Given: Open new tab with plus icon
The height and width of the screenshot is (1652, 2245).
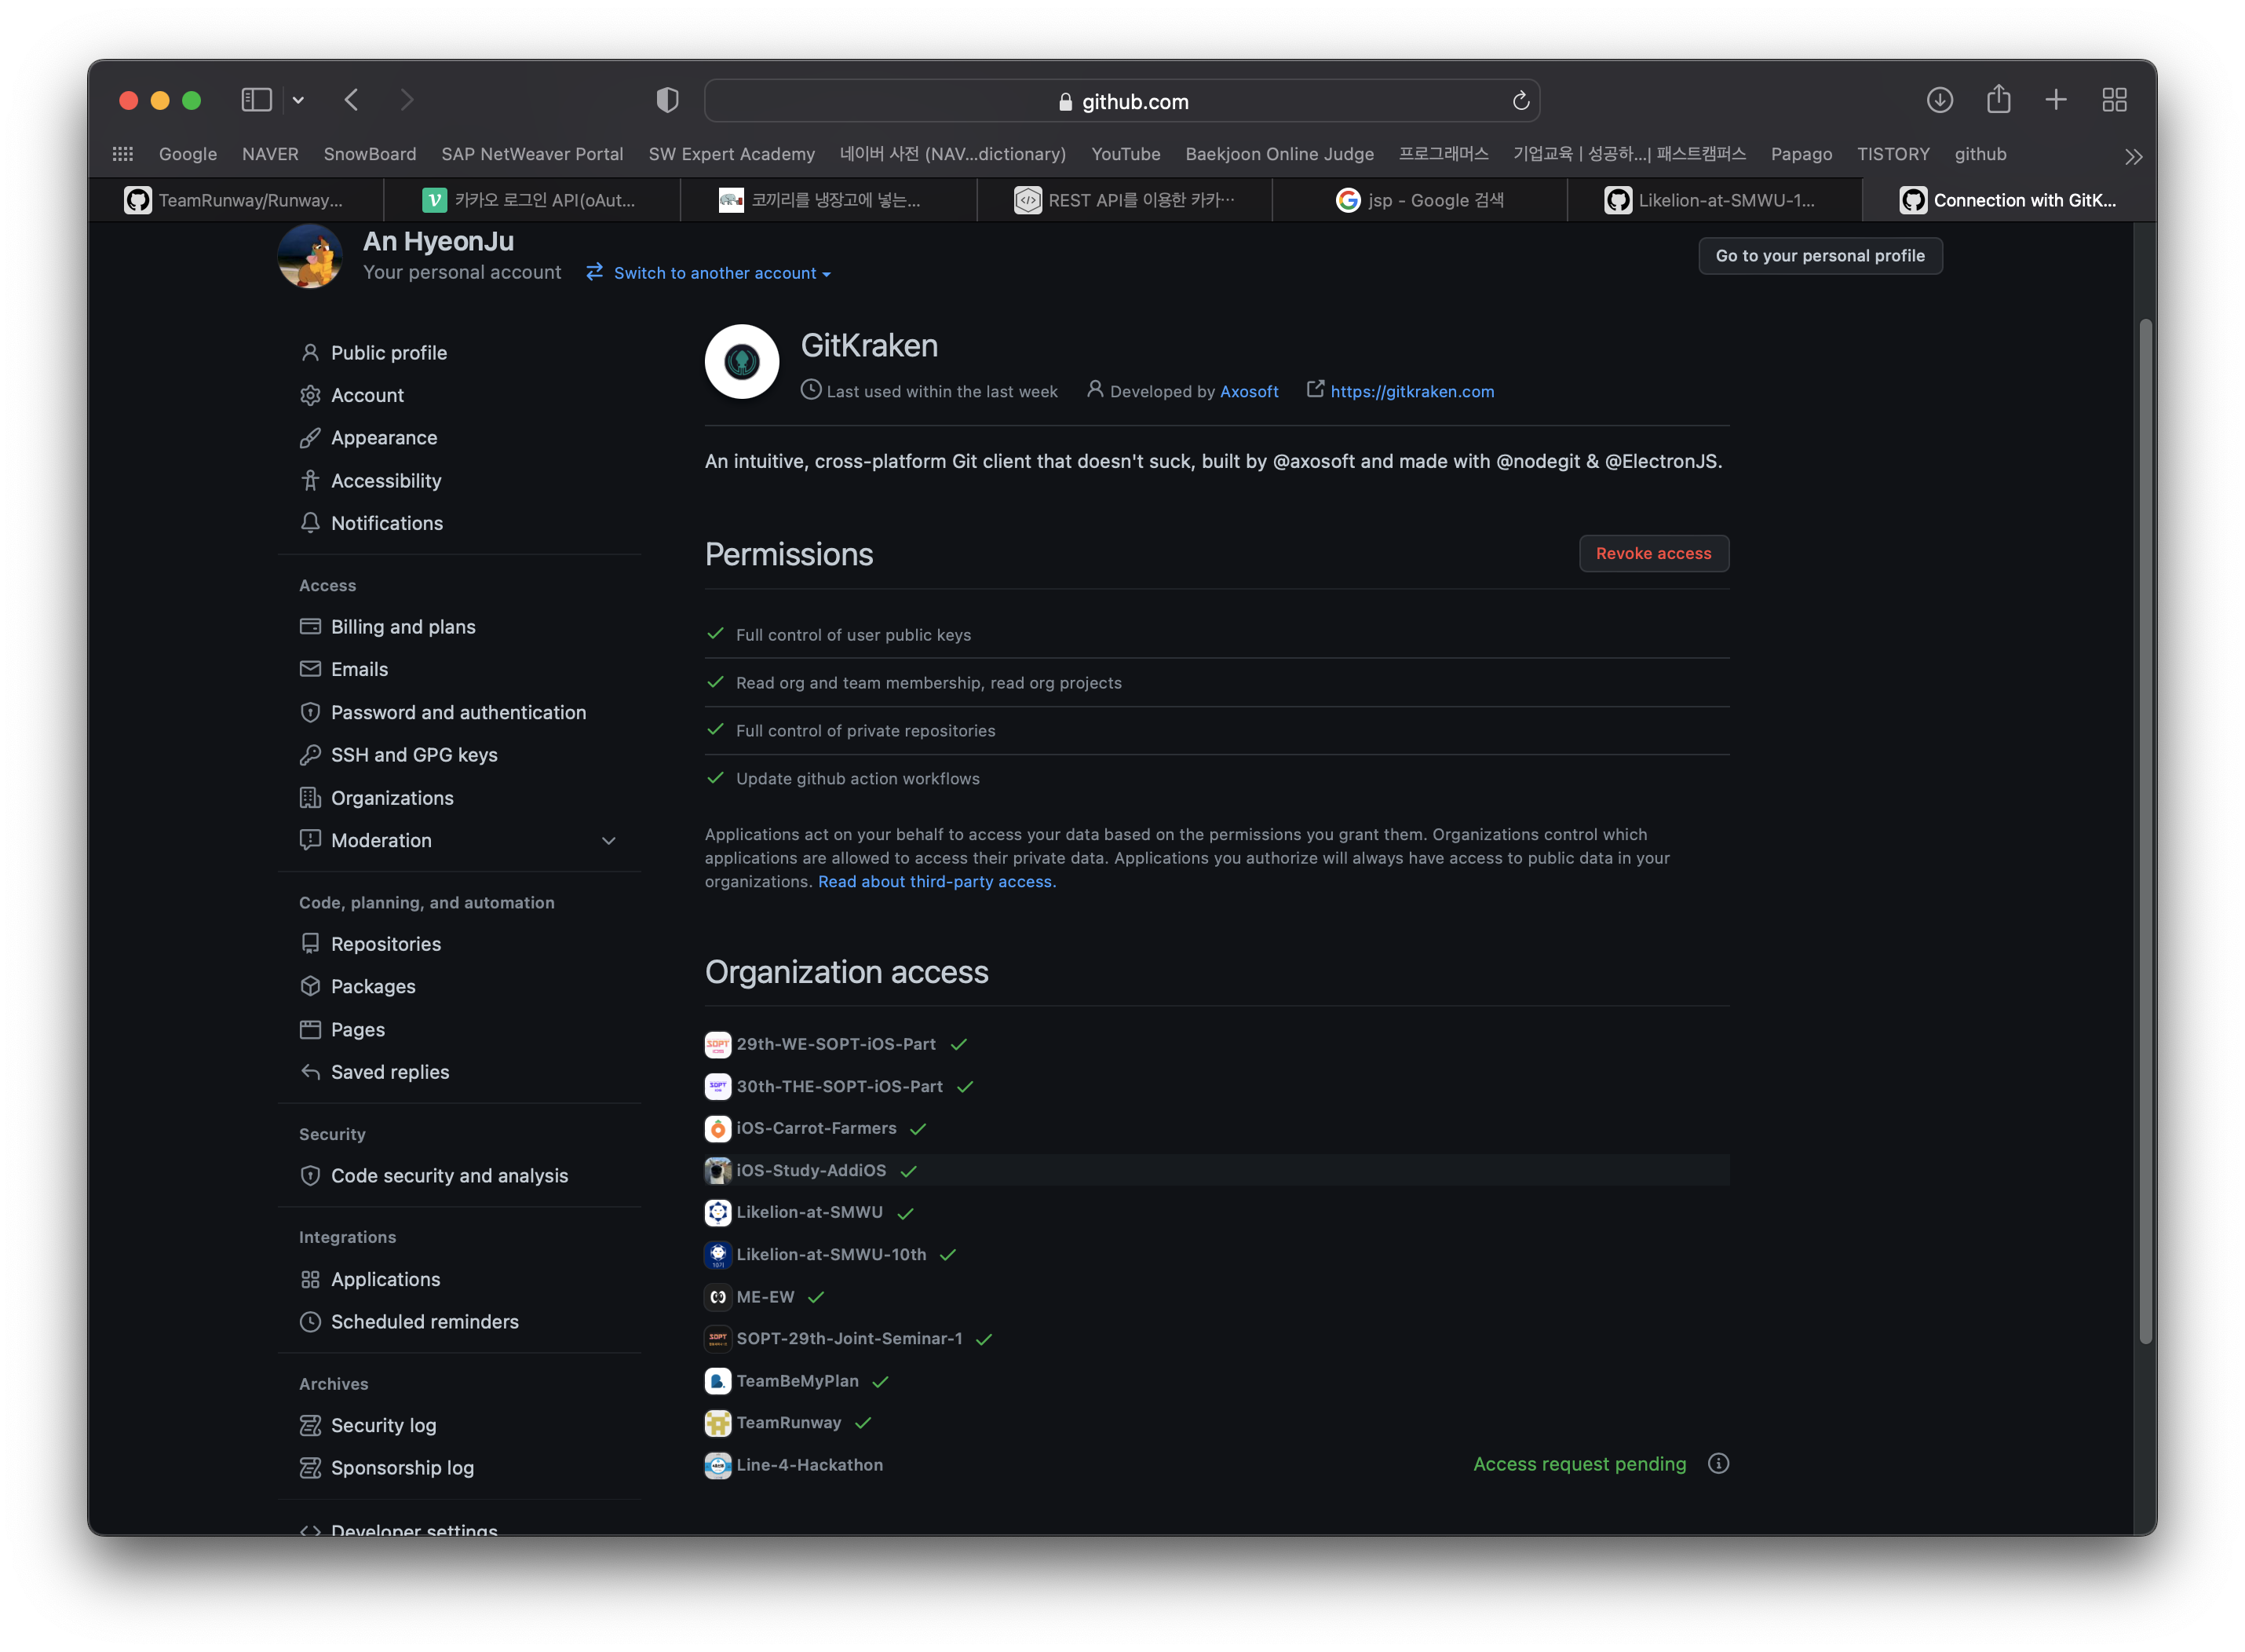Looking at the screenshot, I should 2056,100.
